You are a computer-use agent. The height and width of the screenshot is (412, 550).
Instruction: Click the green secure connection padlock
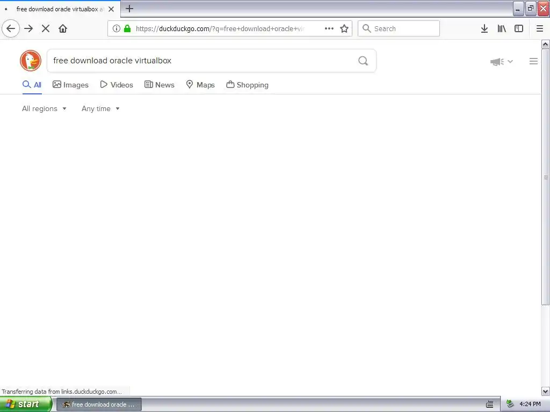[x=127, y=28]
